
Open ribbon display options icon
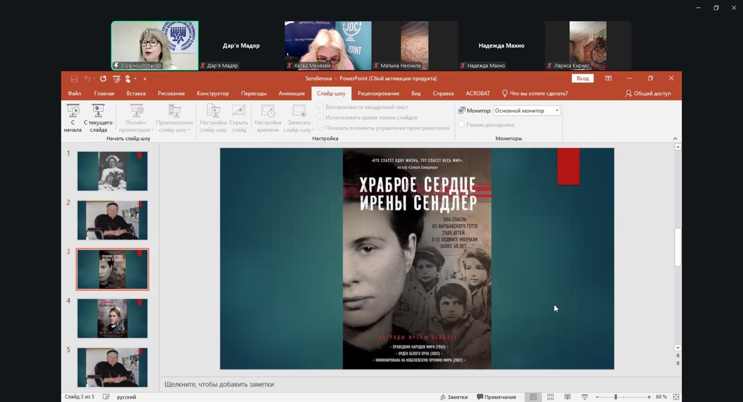tap(608, 78)
